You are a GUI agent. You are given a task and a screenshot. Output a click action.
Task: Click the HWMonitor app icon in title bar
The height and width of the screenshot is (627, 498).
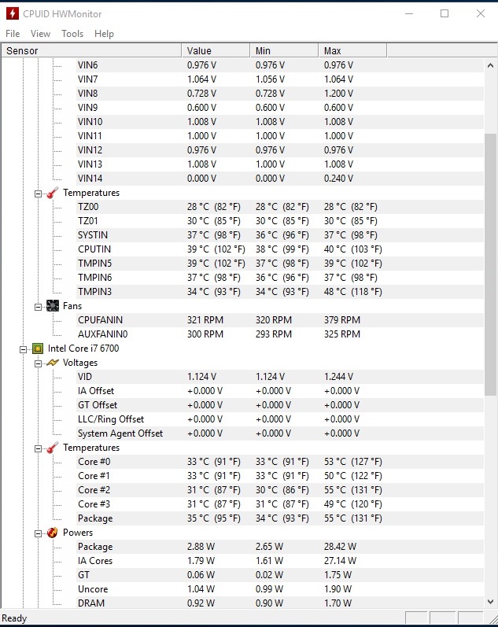coord(13,13)
